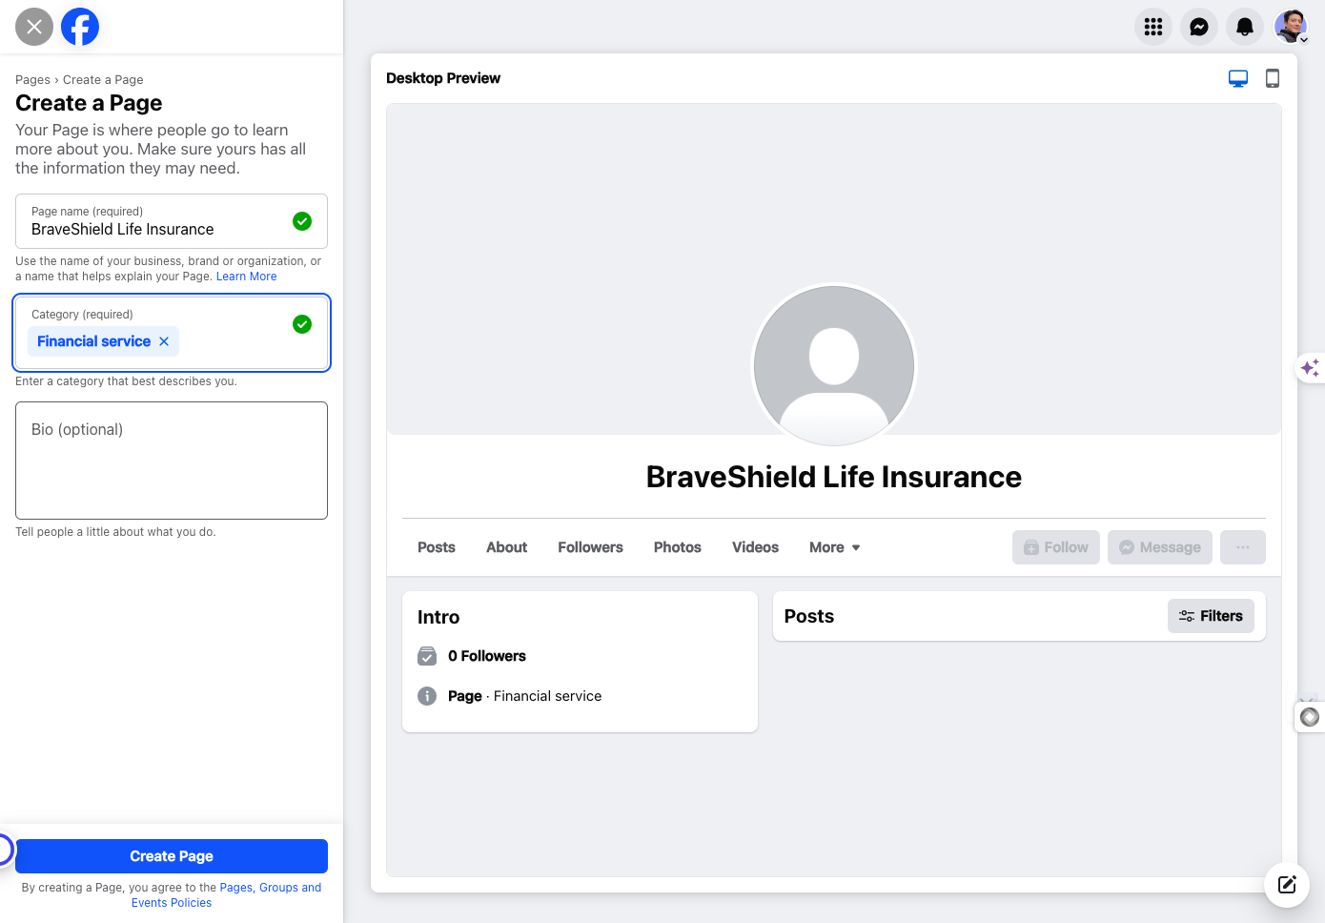Select the Photos tab in preview
This screenshot has height=923, width=1325.
point(678,547)
